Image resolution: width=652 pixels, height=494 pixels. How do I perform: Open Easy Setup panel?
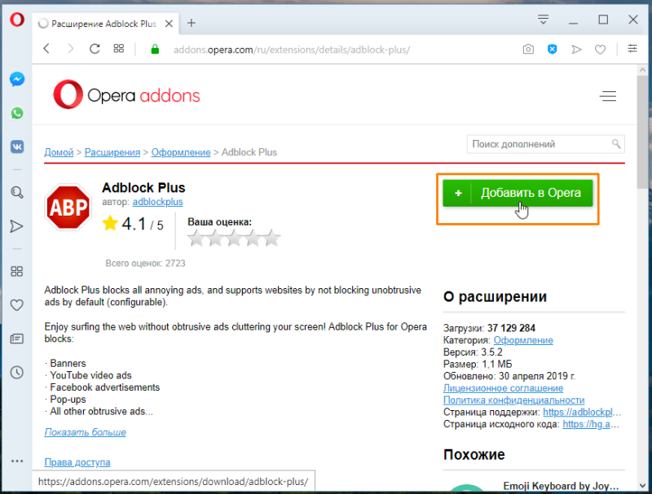coord(632,49)
